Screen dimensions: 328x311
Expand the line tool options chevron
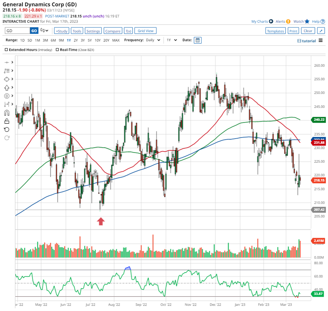pyautogui.click(x=12, y=62)
